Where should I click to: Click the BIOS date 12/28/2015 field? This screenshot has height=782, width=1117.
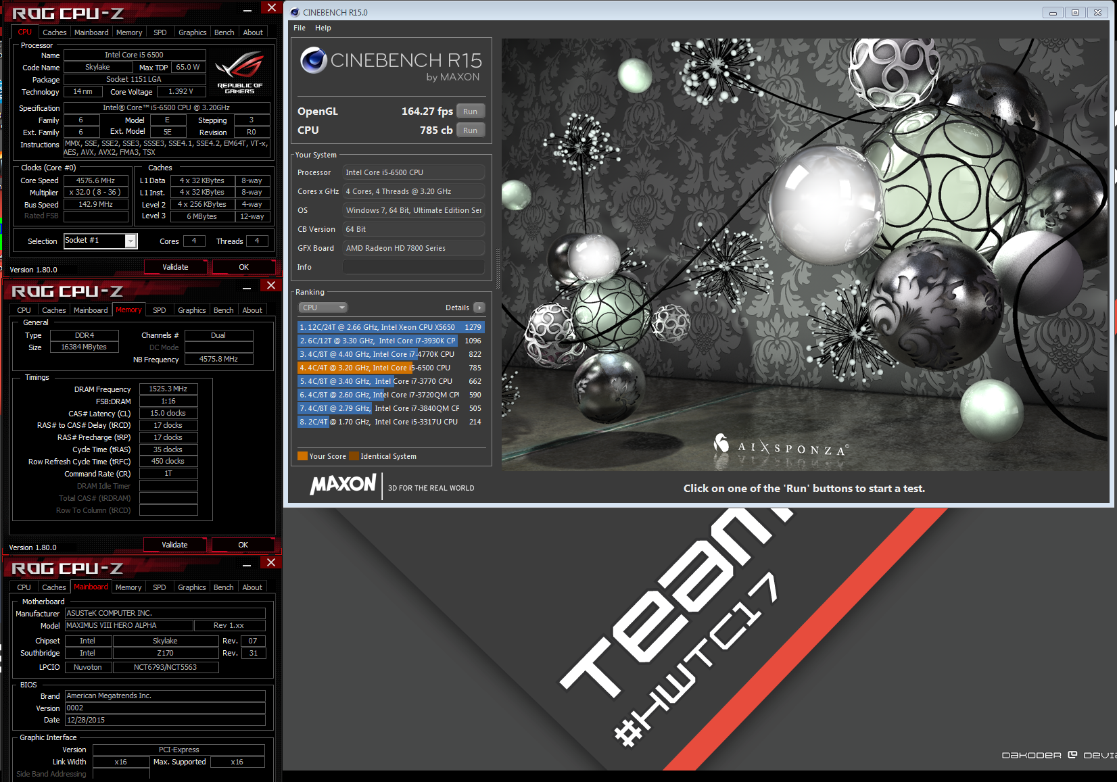[165, 720]
